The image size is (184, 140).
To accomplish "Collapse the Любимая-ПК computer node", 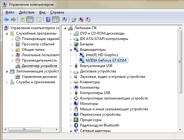I will tap(65, 28).
